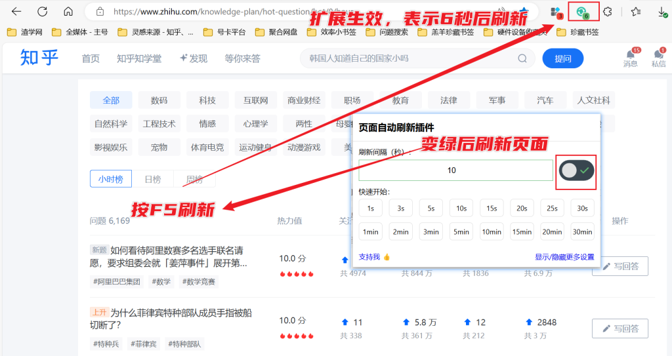
Task: Open the 问题搜索 bookmark folder
Action: coord(387,32)
